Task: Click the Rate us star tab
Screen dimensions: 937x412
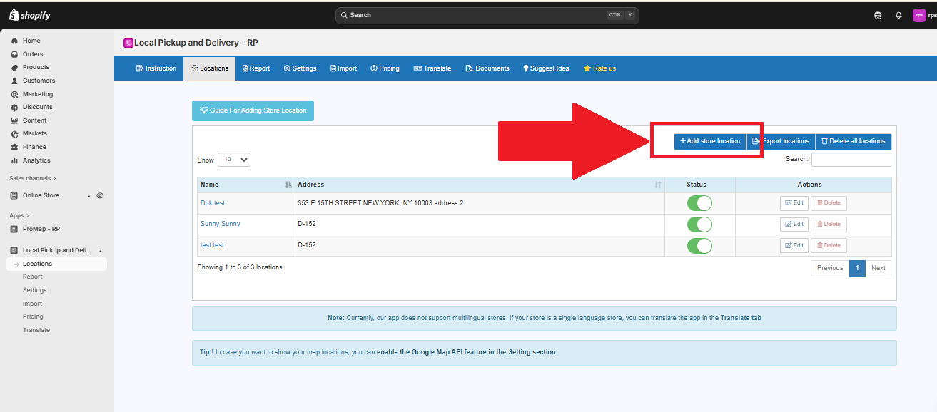Action: pyautogui.click(x=599, y=68)
